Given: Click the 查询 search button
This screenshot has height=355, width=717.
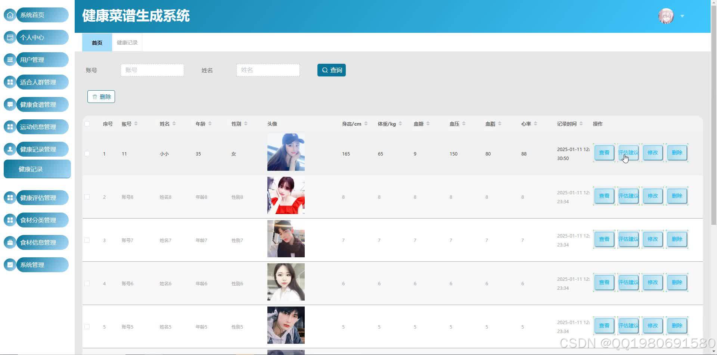Looking at the screenshot, I should click(x=332, y=70).
